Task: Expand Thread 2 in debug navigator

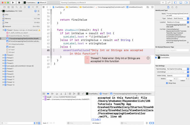Action: point(3,55)
